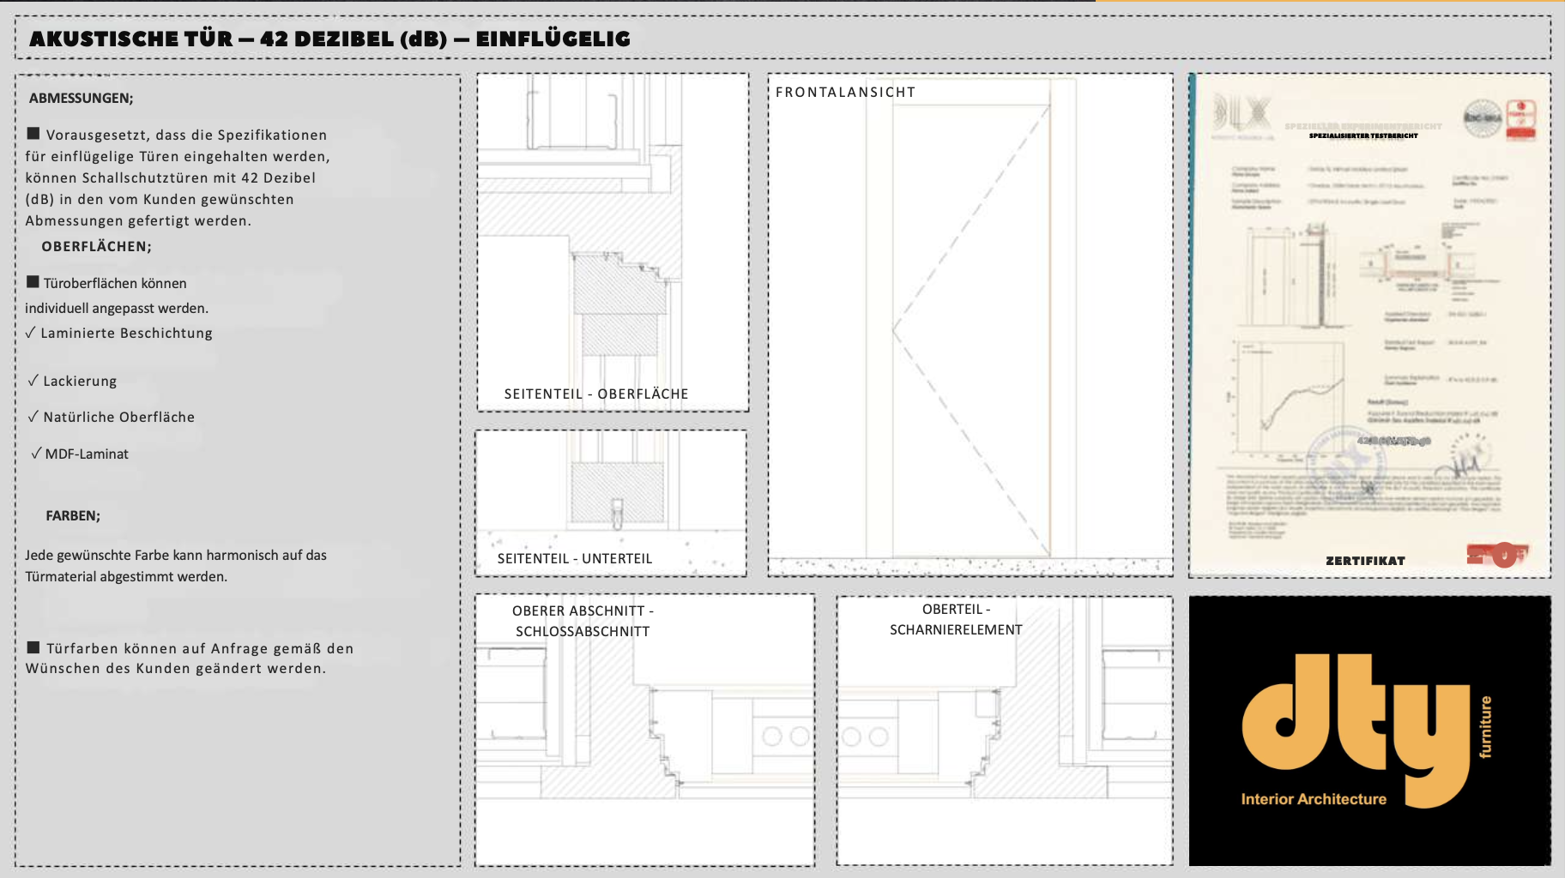This screenshot has width=1565, height=878.
Task: Click the paragraph starting 'Vorausgesetzt, dass die Spezifikationen'
Action: click(178, 177)
